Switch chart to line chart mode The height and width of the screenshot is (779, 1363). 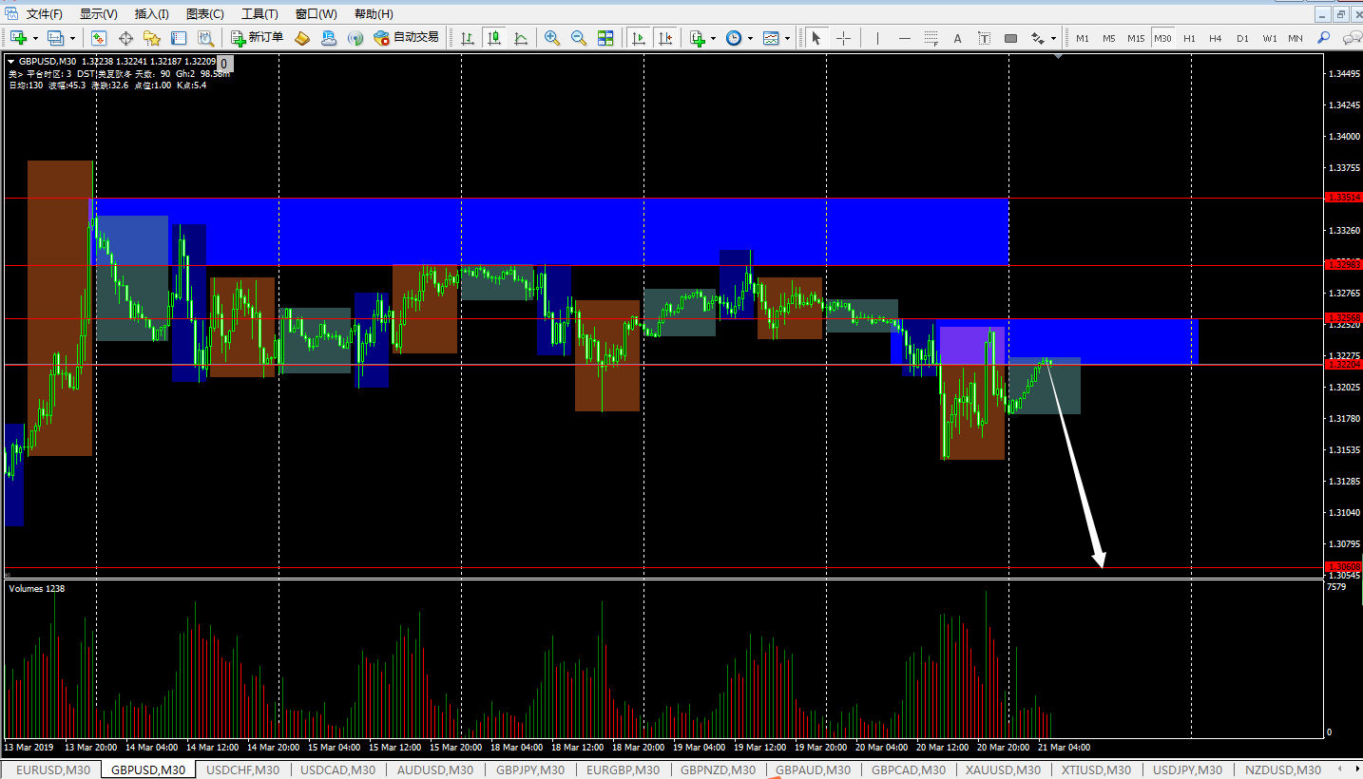click(521, 38)
